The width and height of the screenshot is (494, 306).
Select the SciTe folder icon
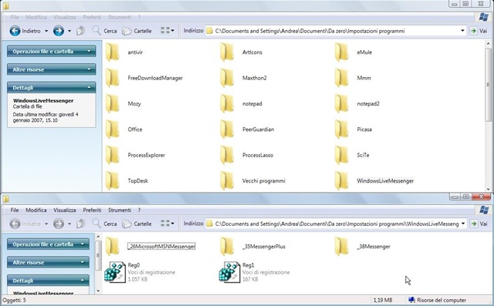click(x=341, y=156)
